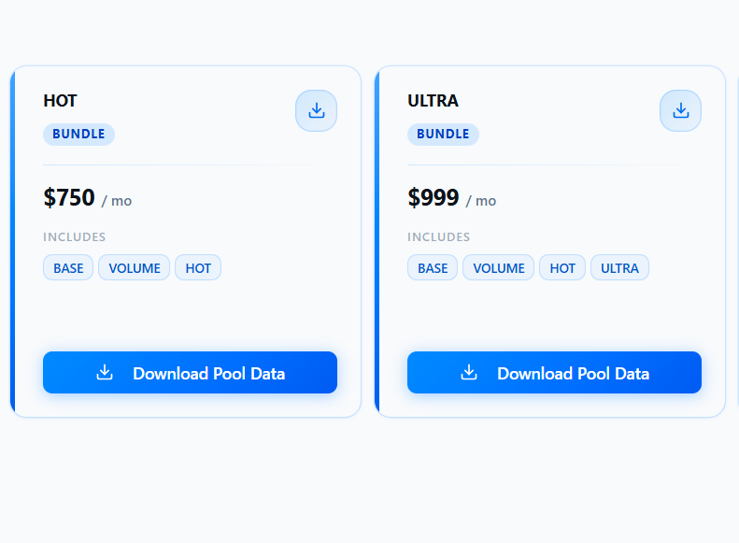The image size is (739, 543).
Task: Click the $750 price text
Action: (x=69, y=197)
